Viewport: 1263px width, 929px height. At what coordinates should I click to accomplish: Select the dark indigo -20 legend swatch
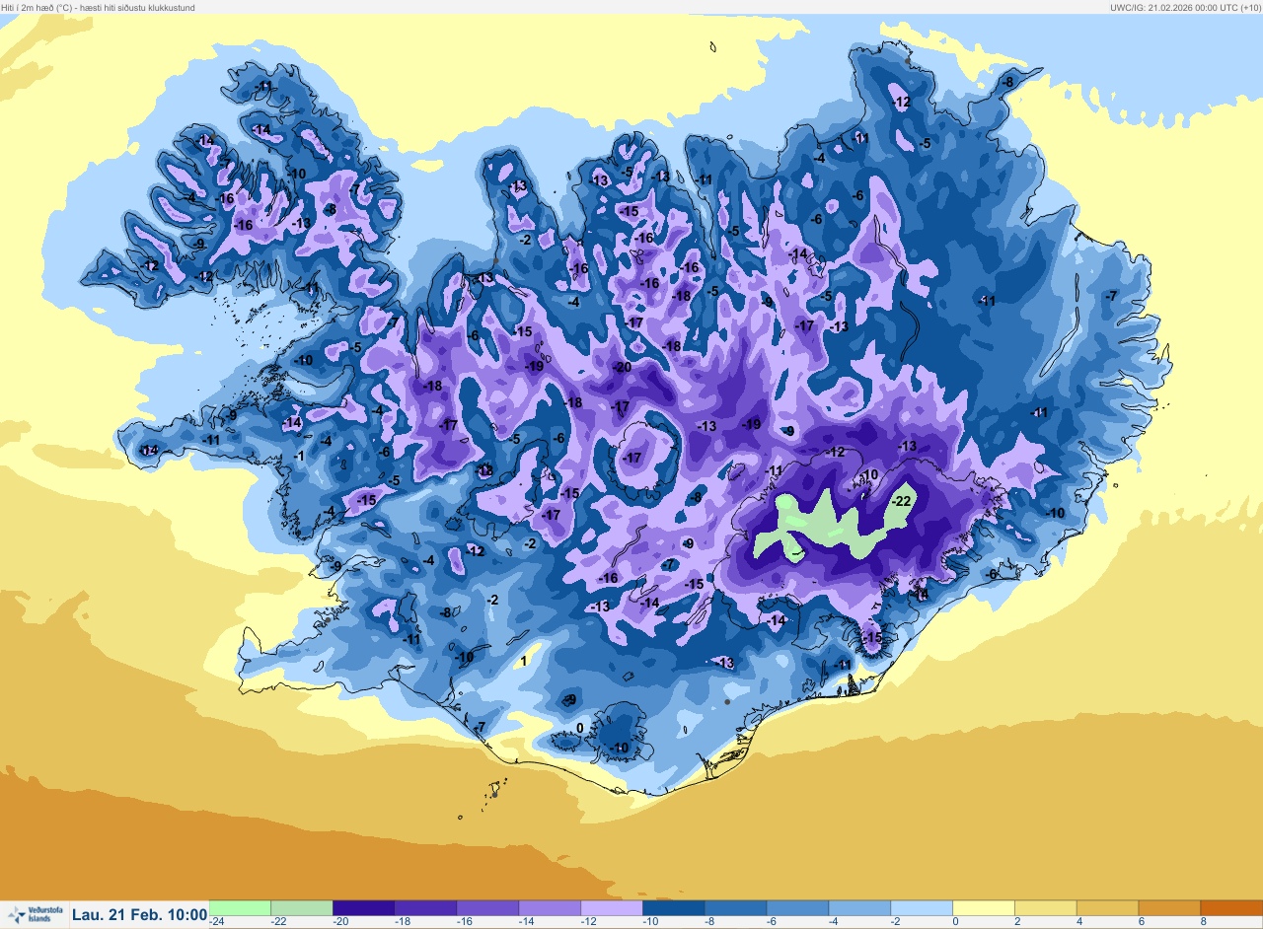364,907
